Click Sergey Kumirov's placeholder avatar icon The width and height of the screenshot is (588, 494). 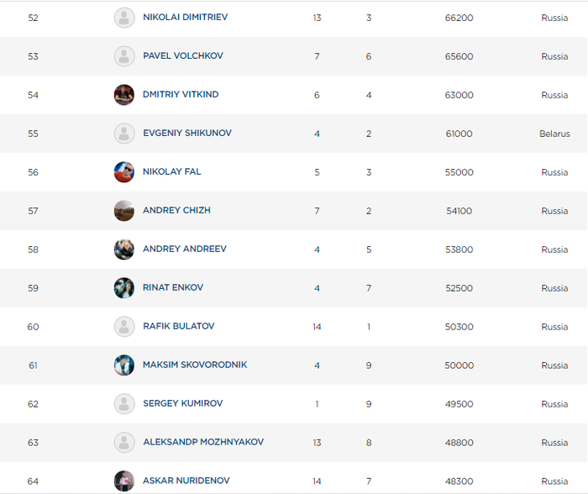tap(124, 404)
